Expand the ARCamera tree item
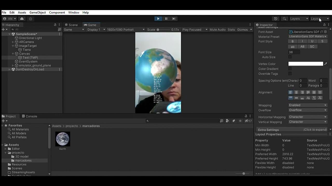The image size is (332, 186). [x=13, y=42]
